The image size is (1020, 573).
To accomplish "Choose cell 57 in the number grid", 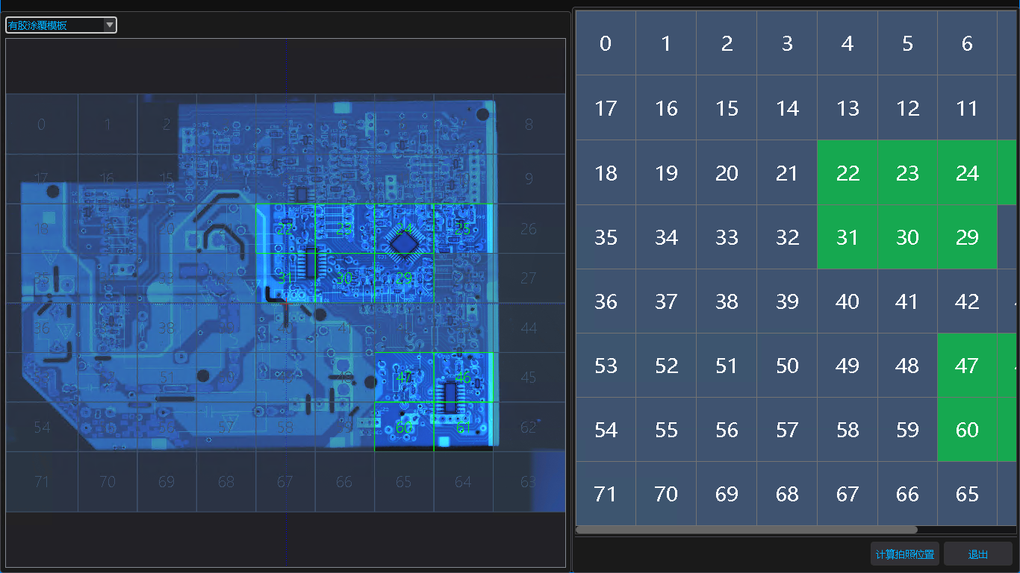I will click(787, 430).
